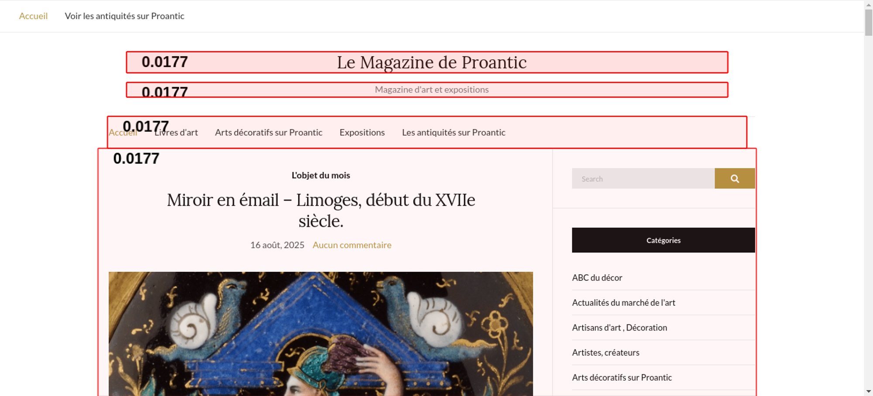Select sidebar Arts décoratifs sur Proantic category
This screenshot has height=396, width=873.
(x=622, y=378)
